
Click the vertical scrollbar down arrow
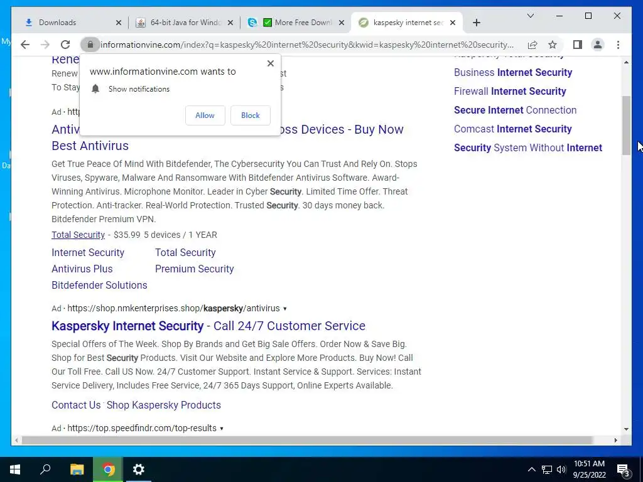pos(626,429)
